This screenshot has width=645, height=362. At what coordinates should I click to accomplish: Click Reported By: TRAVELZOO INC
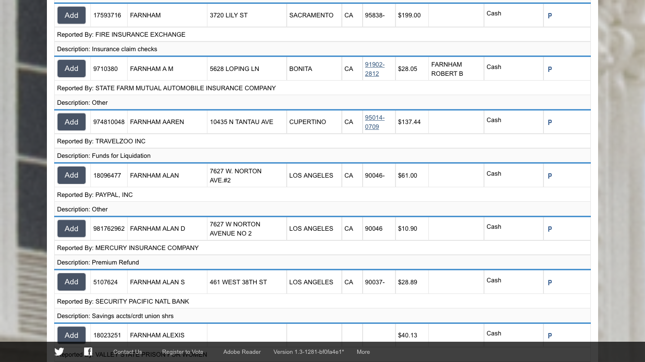[x=101, y=141]
